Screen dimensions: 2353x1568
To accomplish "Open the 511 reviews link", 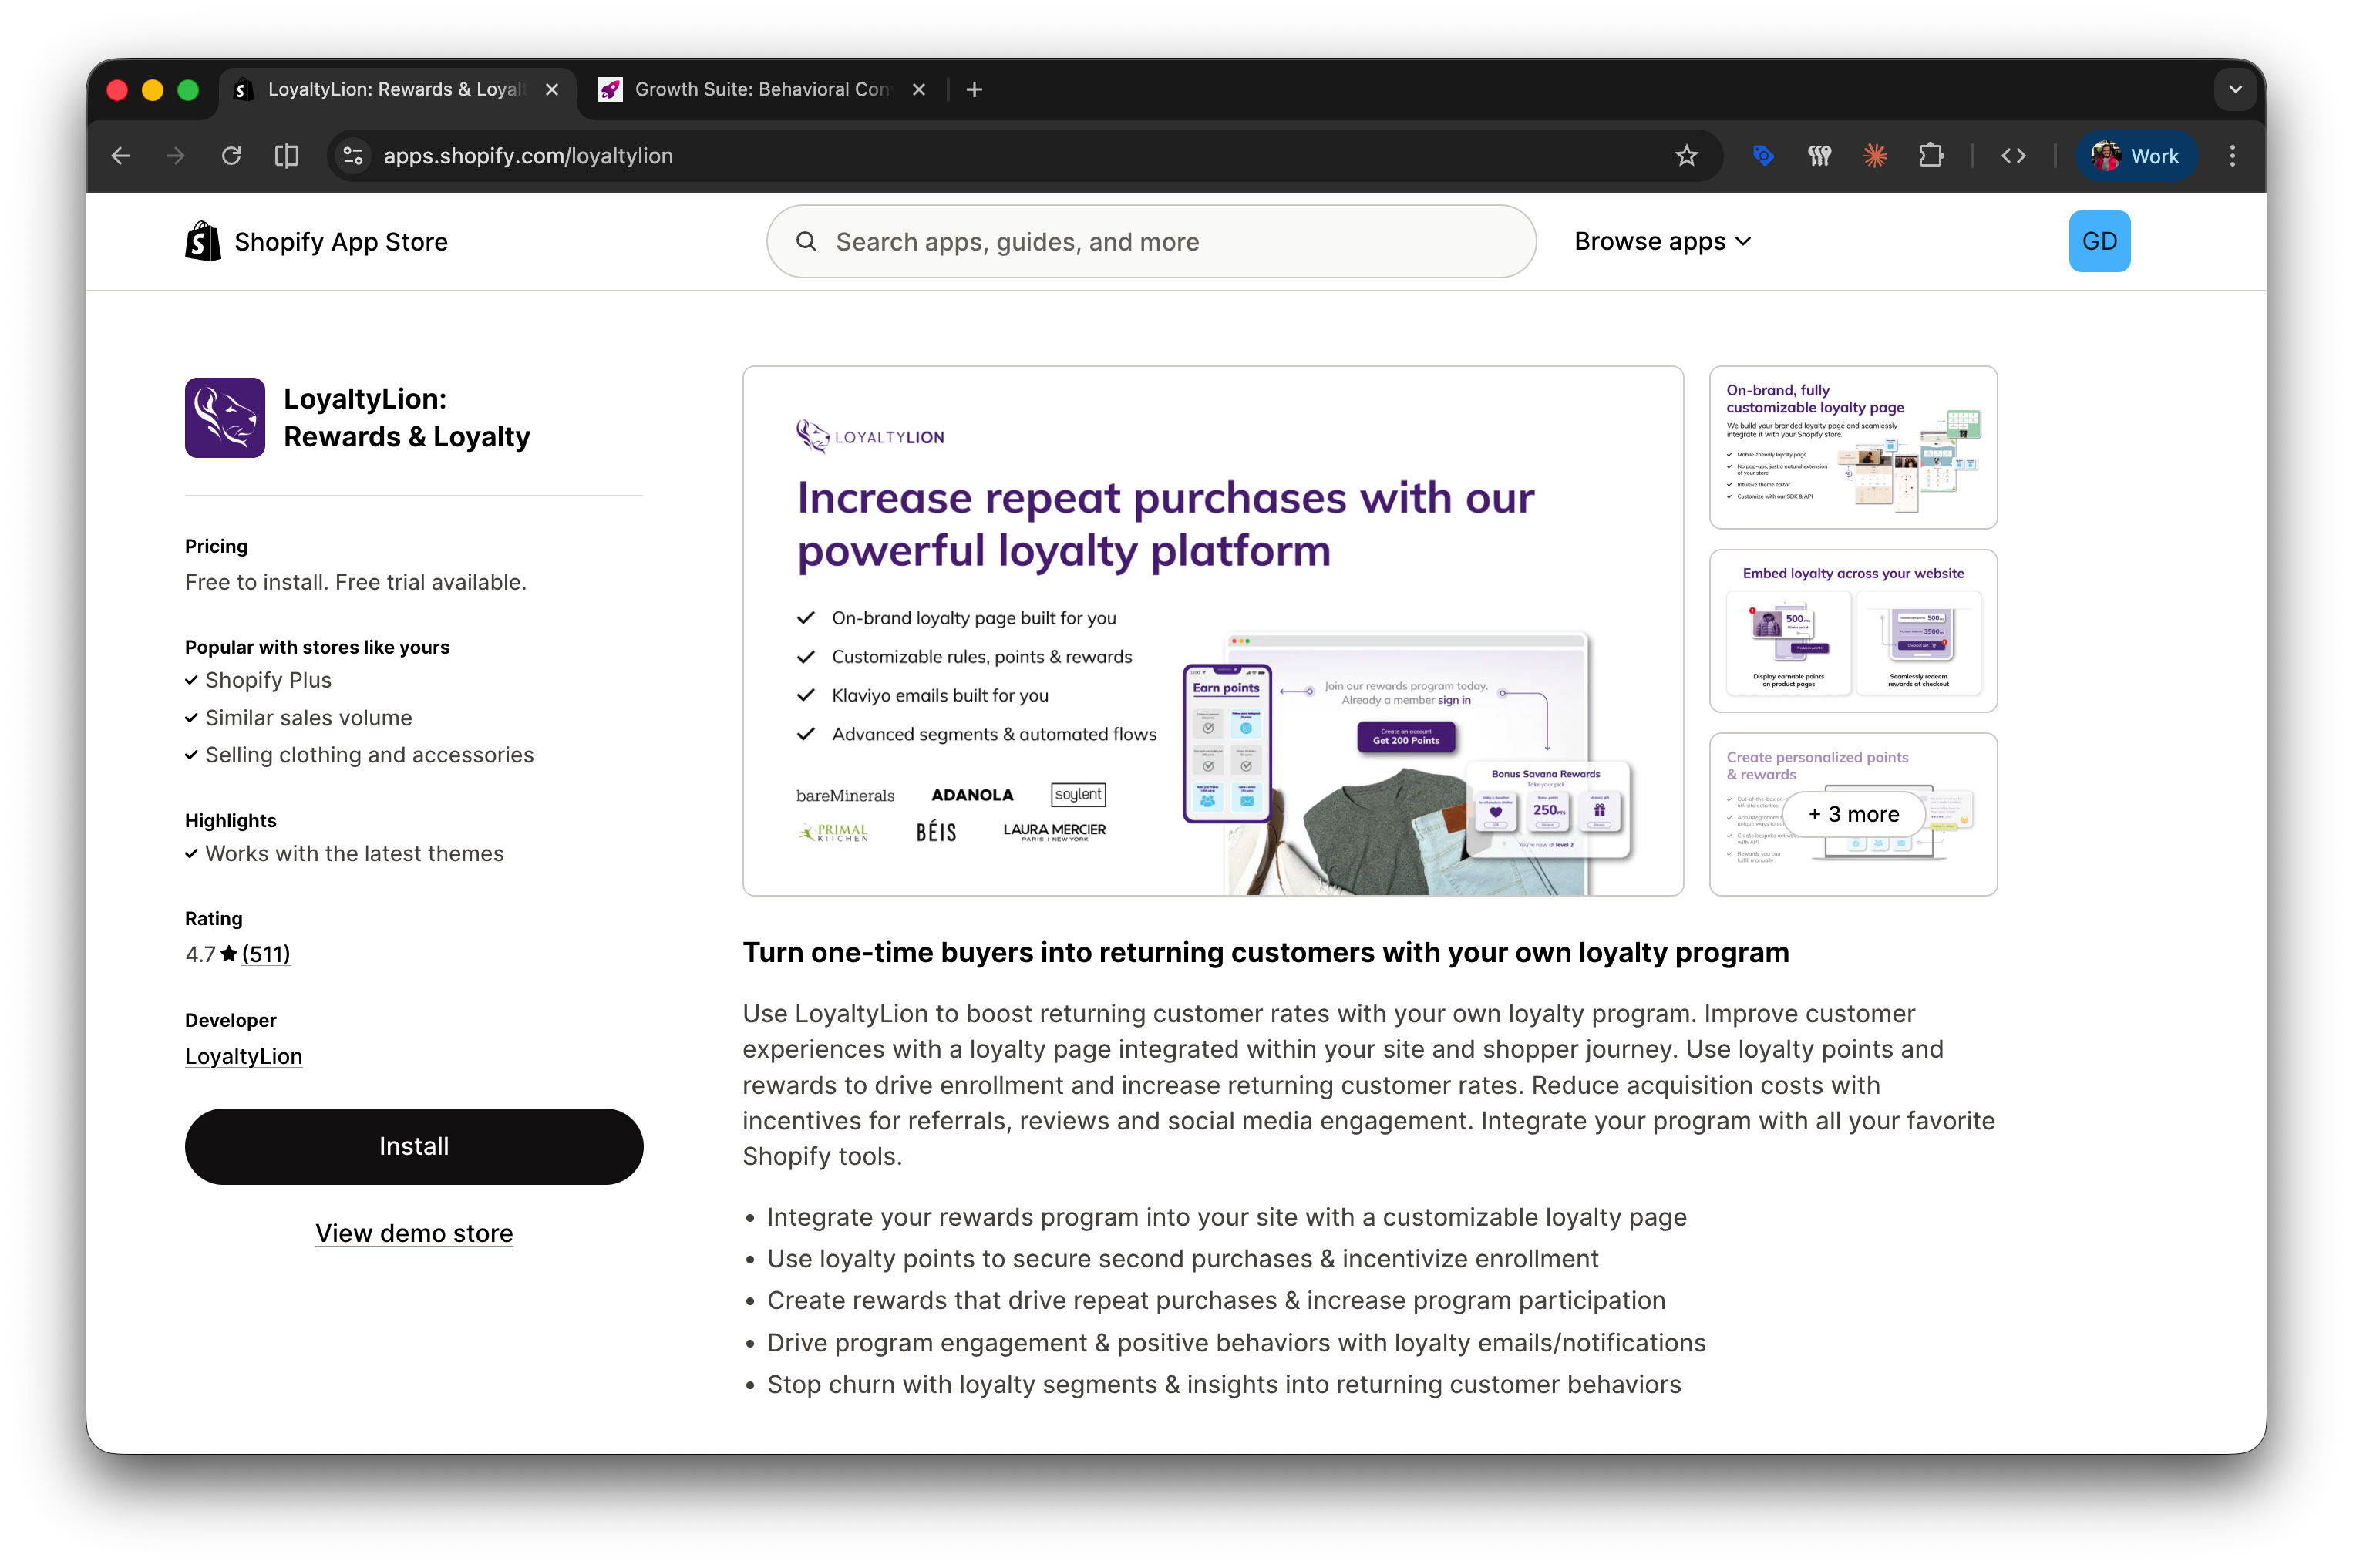I will point(266,954).
